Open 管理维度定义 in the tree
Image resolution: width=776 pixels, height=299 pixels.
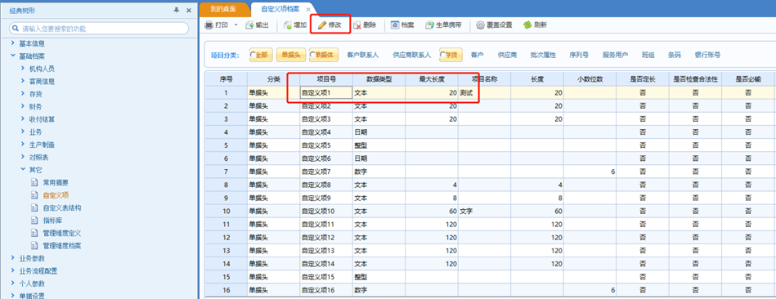62,233
